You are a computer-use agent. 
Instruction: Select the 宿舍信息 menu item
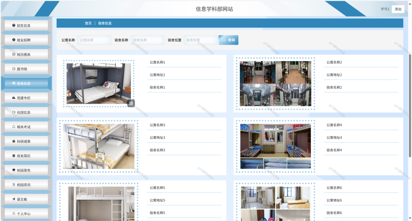pyautogui.click(x=26, y=83)
